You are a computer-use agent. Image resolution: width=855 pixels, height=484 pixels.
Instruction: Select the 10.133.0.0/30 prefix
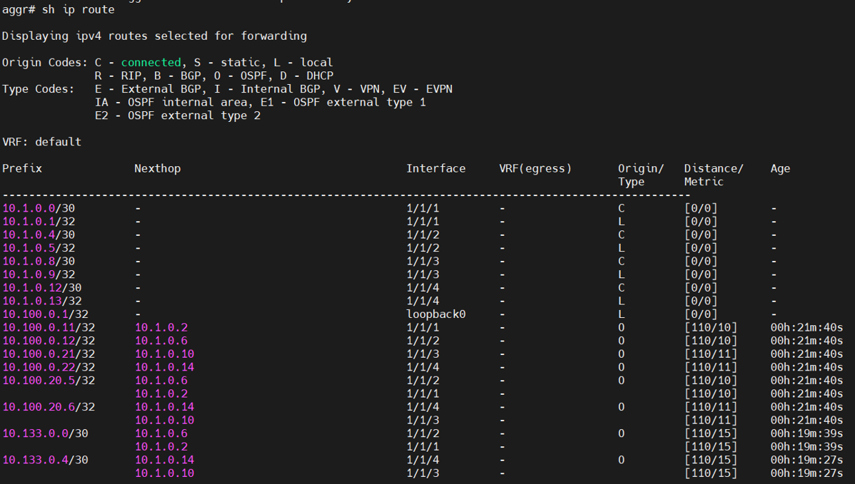45,433
